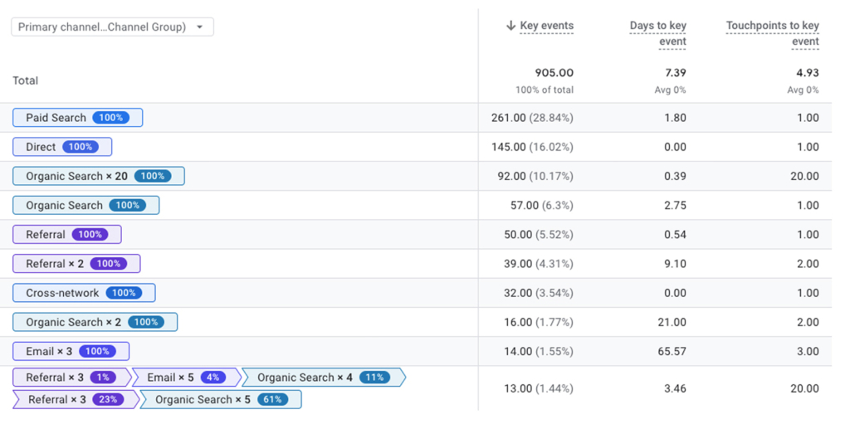Click the average days value 7.39

pos(676,72)
